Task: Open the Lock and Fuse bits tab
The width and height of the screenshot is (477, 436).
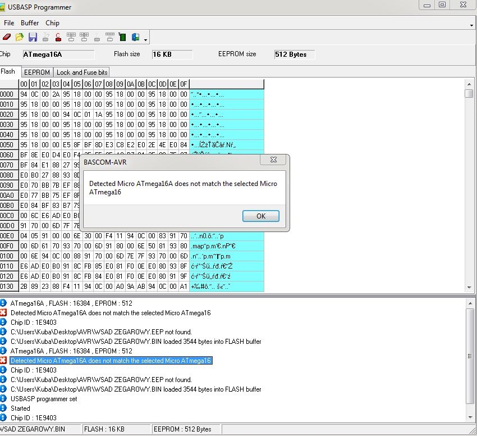Action: tap(82, 72)
